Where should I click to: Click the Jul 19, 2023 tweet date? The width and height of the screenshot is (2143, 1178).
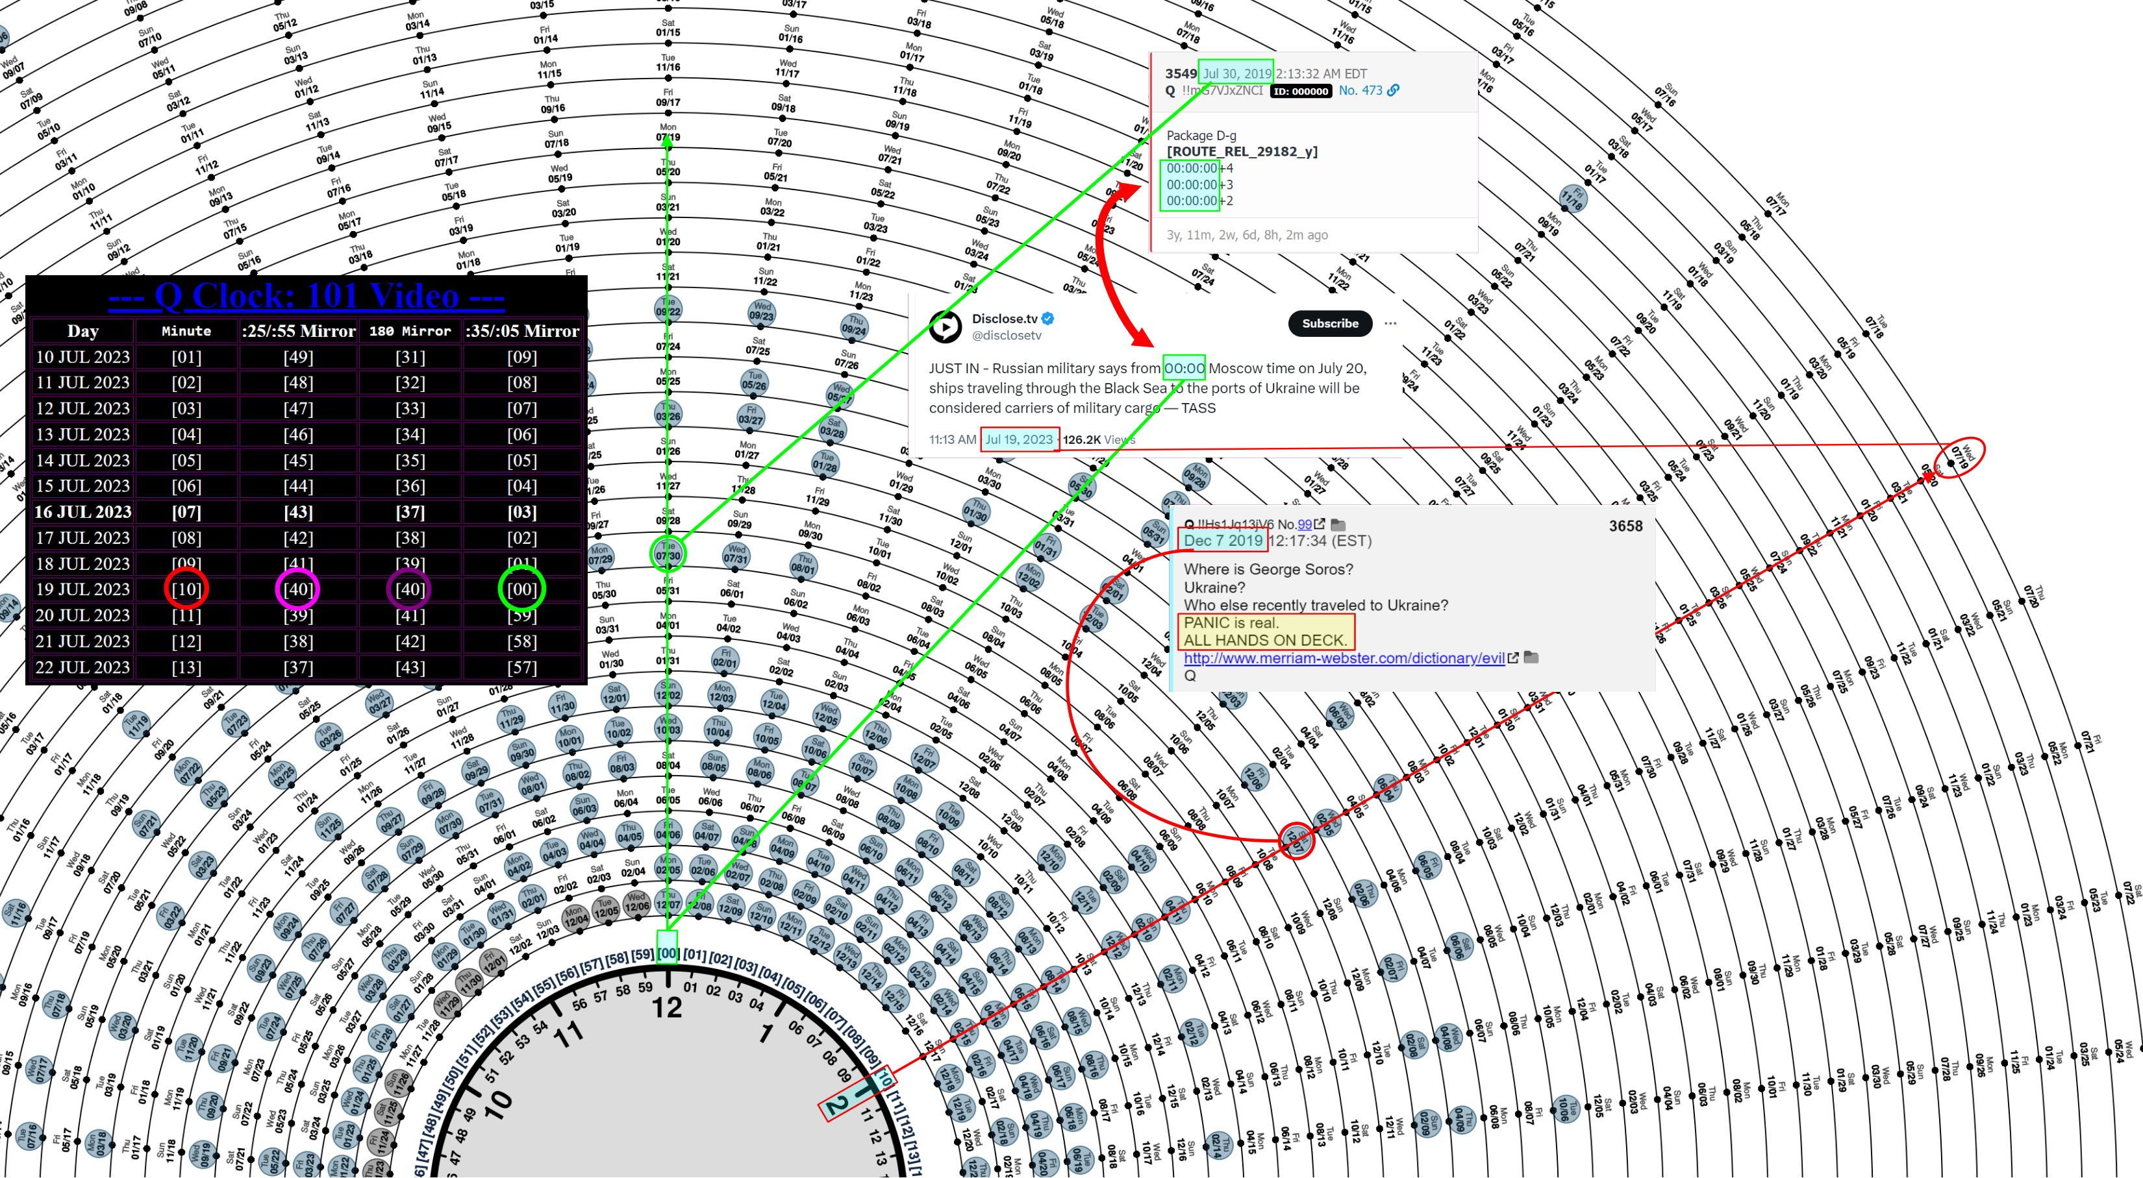pos(1019,439)
